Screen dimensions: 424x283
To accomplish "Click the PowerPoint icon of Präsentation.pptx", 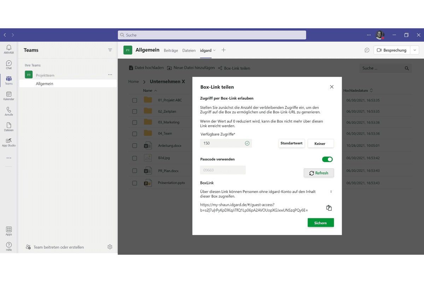I will point(148,183).
